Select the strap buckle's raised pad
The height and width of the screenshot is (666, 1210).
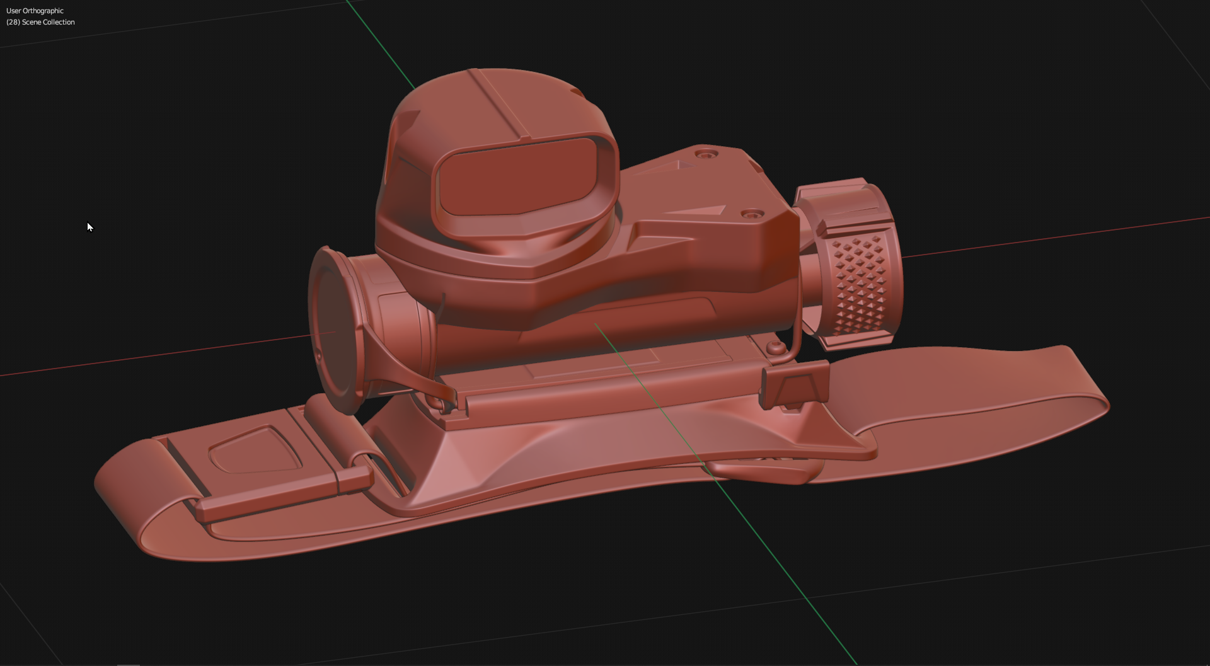pyautogui.click(x=255, y=450)
